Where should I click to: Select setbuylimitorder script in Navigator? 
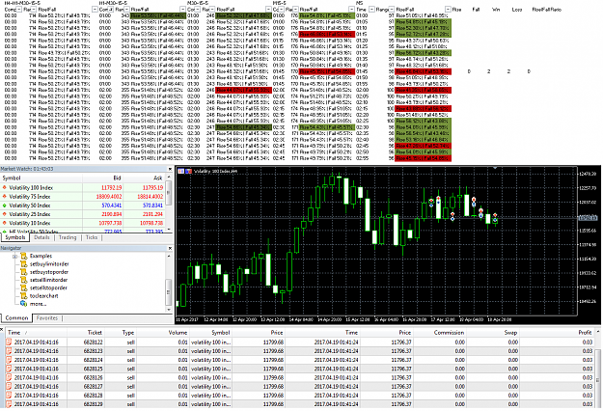49,264
